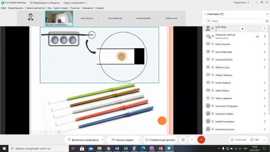Open Word from taskbar

[117, 148]
